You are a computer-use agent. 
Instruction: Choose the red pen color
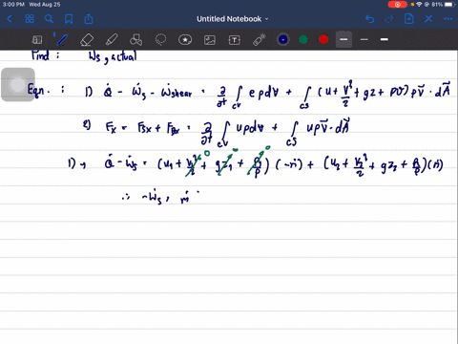click(x=323, y=39)
